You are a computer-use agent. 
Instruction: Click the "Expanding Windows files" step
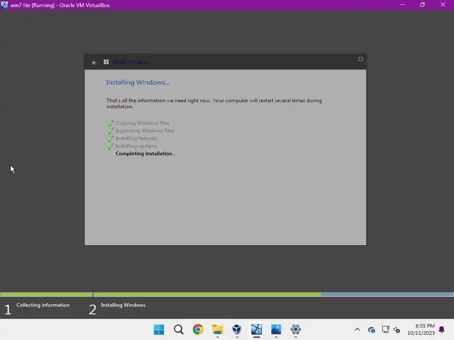pos(145,131)
